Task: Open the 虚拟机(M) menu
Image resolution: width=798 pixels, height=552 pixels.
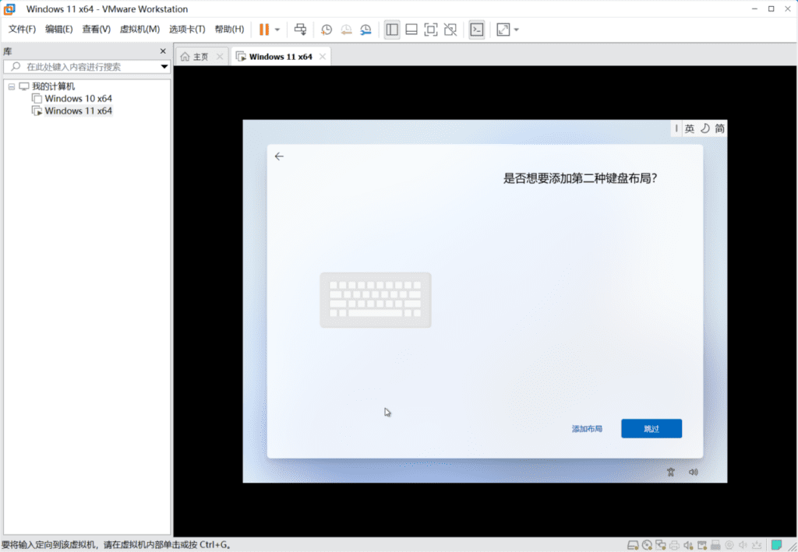Action: coord(139,30)
